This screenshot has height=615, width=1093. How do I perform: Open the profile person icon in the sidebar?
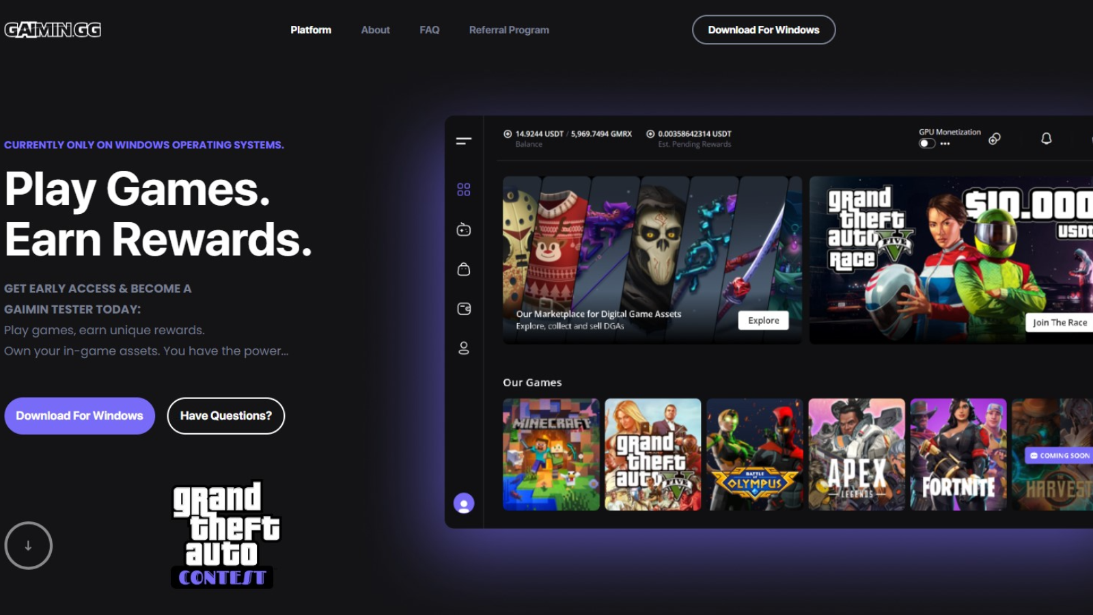point(464,348)
